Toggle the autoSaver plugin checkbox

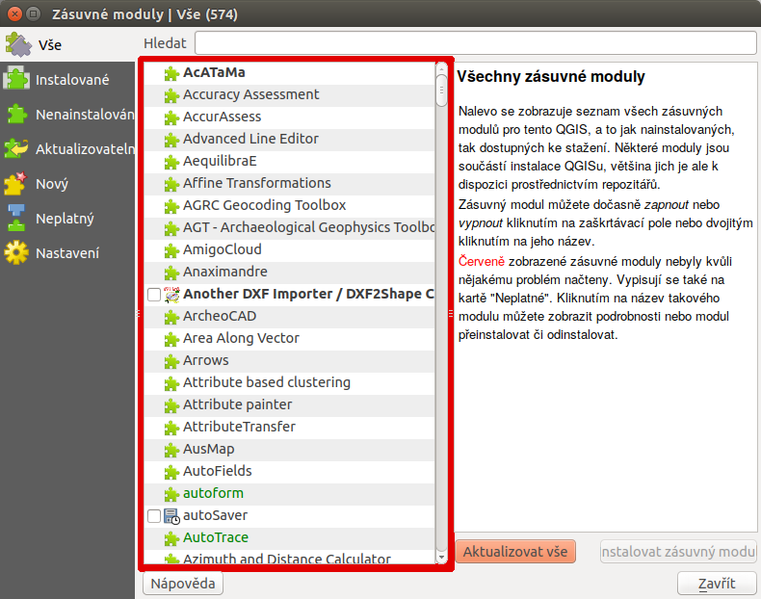pyautogui.click(x=154, y=516)
